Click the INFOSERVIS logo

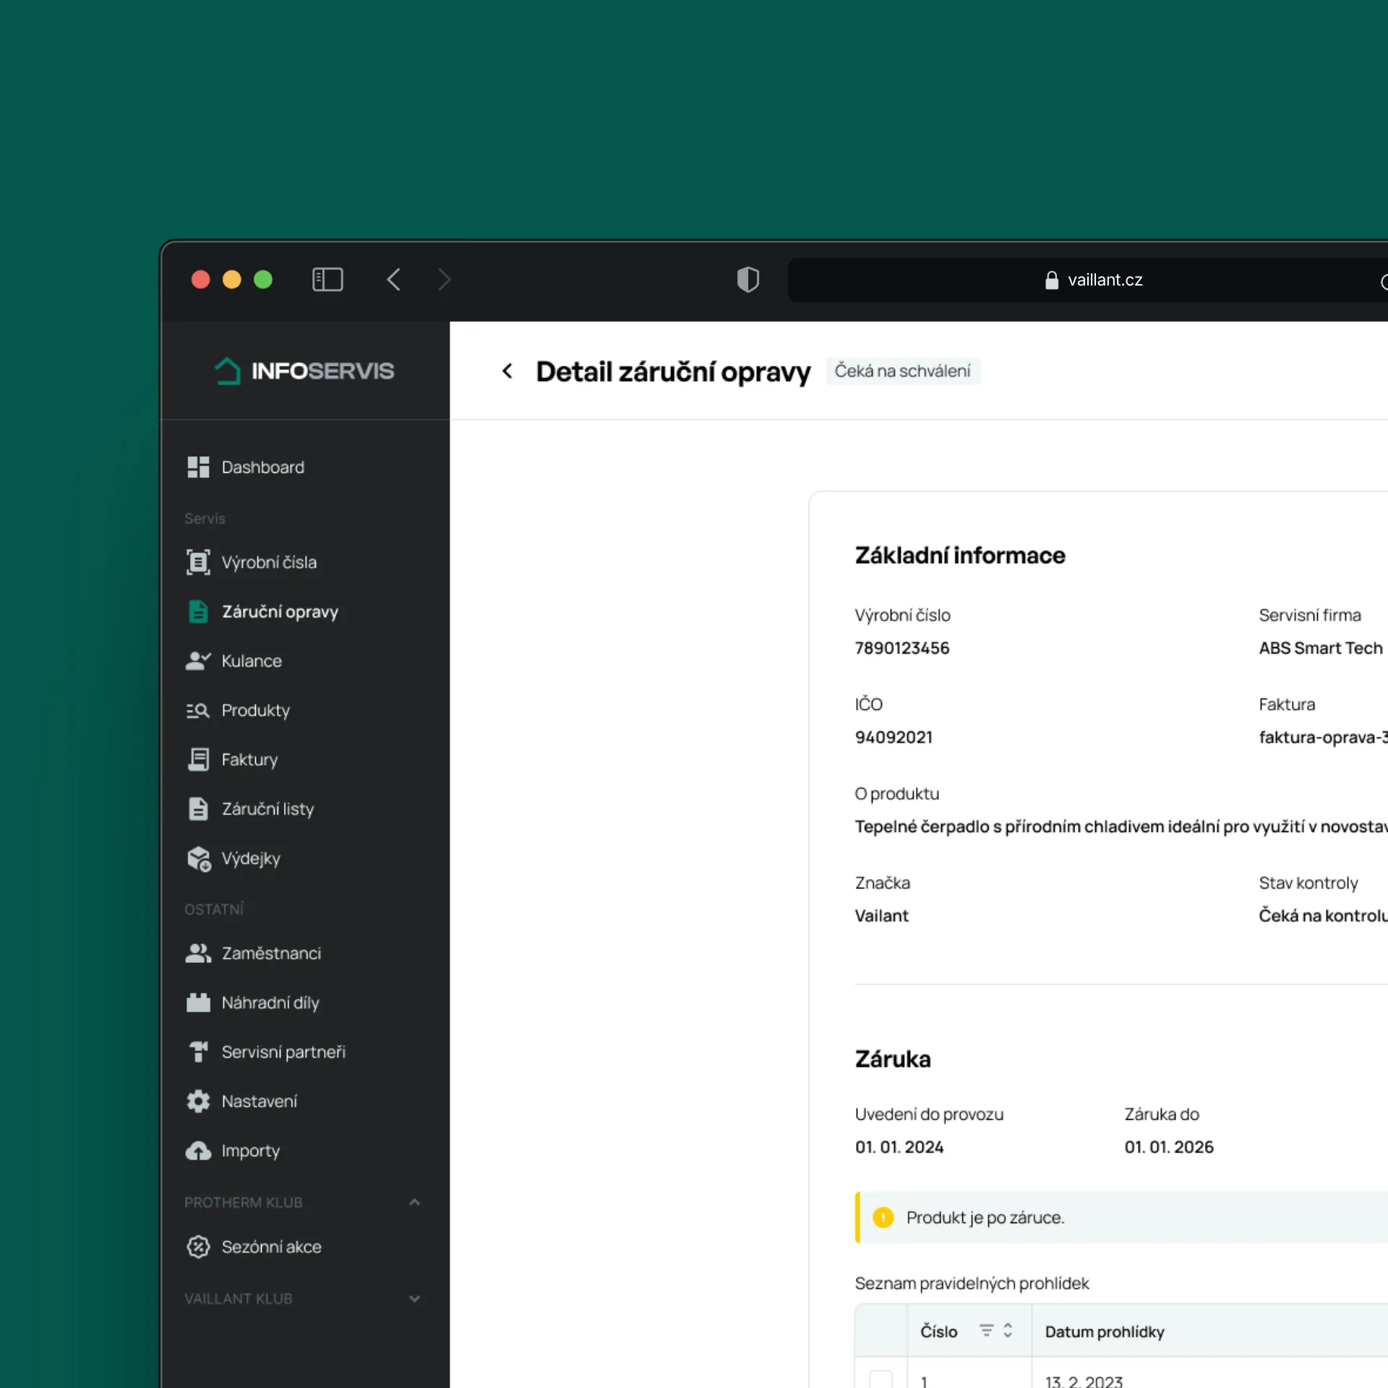[304, 371]
